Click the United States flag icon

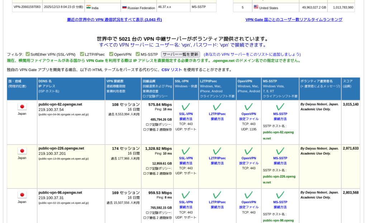point(256,6)
